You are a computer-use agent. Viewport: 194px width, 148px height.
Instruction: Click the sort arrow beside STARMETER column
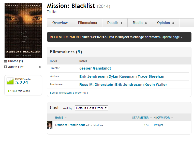click(151, 117)
